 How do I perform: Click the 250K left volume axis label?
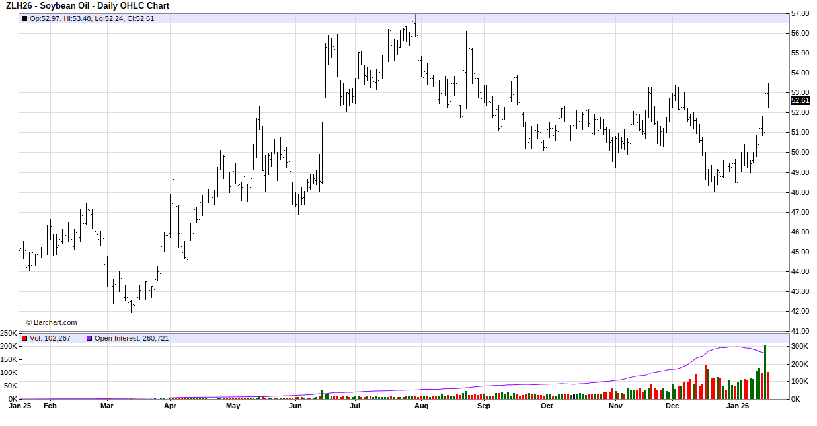pyautogui.click(x=9, y=333)
